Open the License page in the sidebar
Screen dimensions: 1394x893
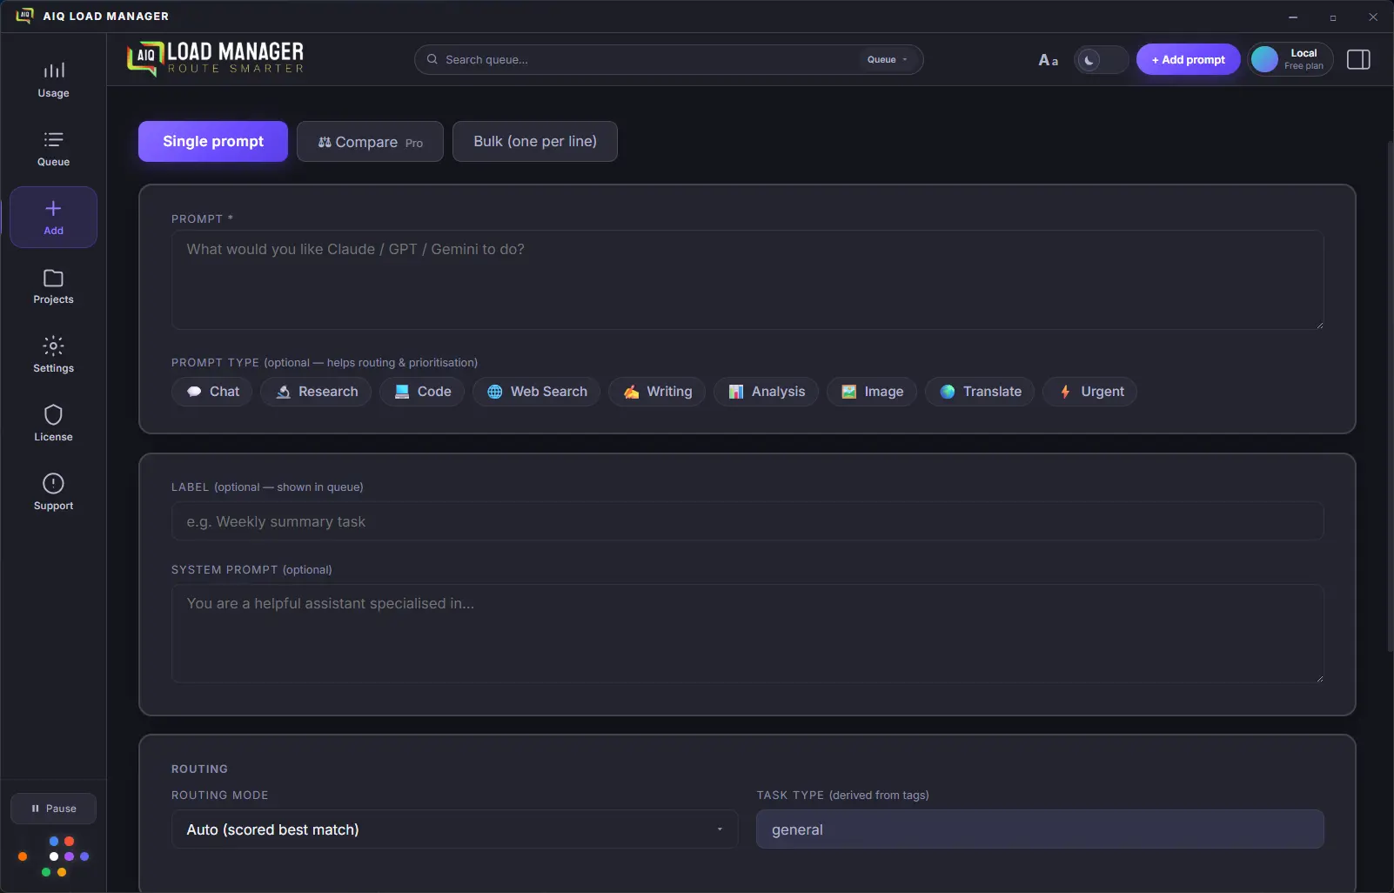point(53,423)
